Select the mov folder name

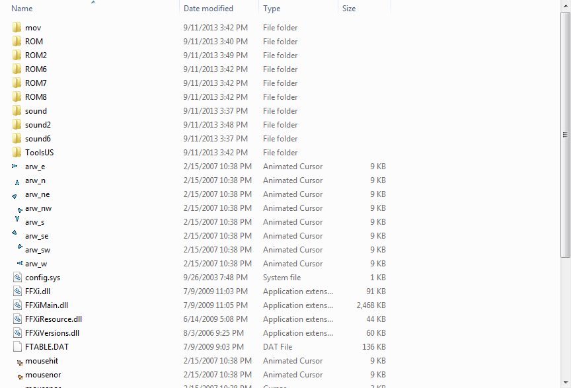(33, 28)
